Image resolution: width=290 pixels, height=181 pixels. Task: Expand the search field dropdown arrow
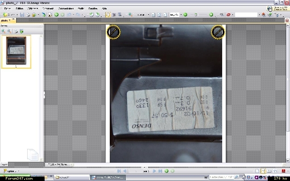(x=259, y=15)
